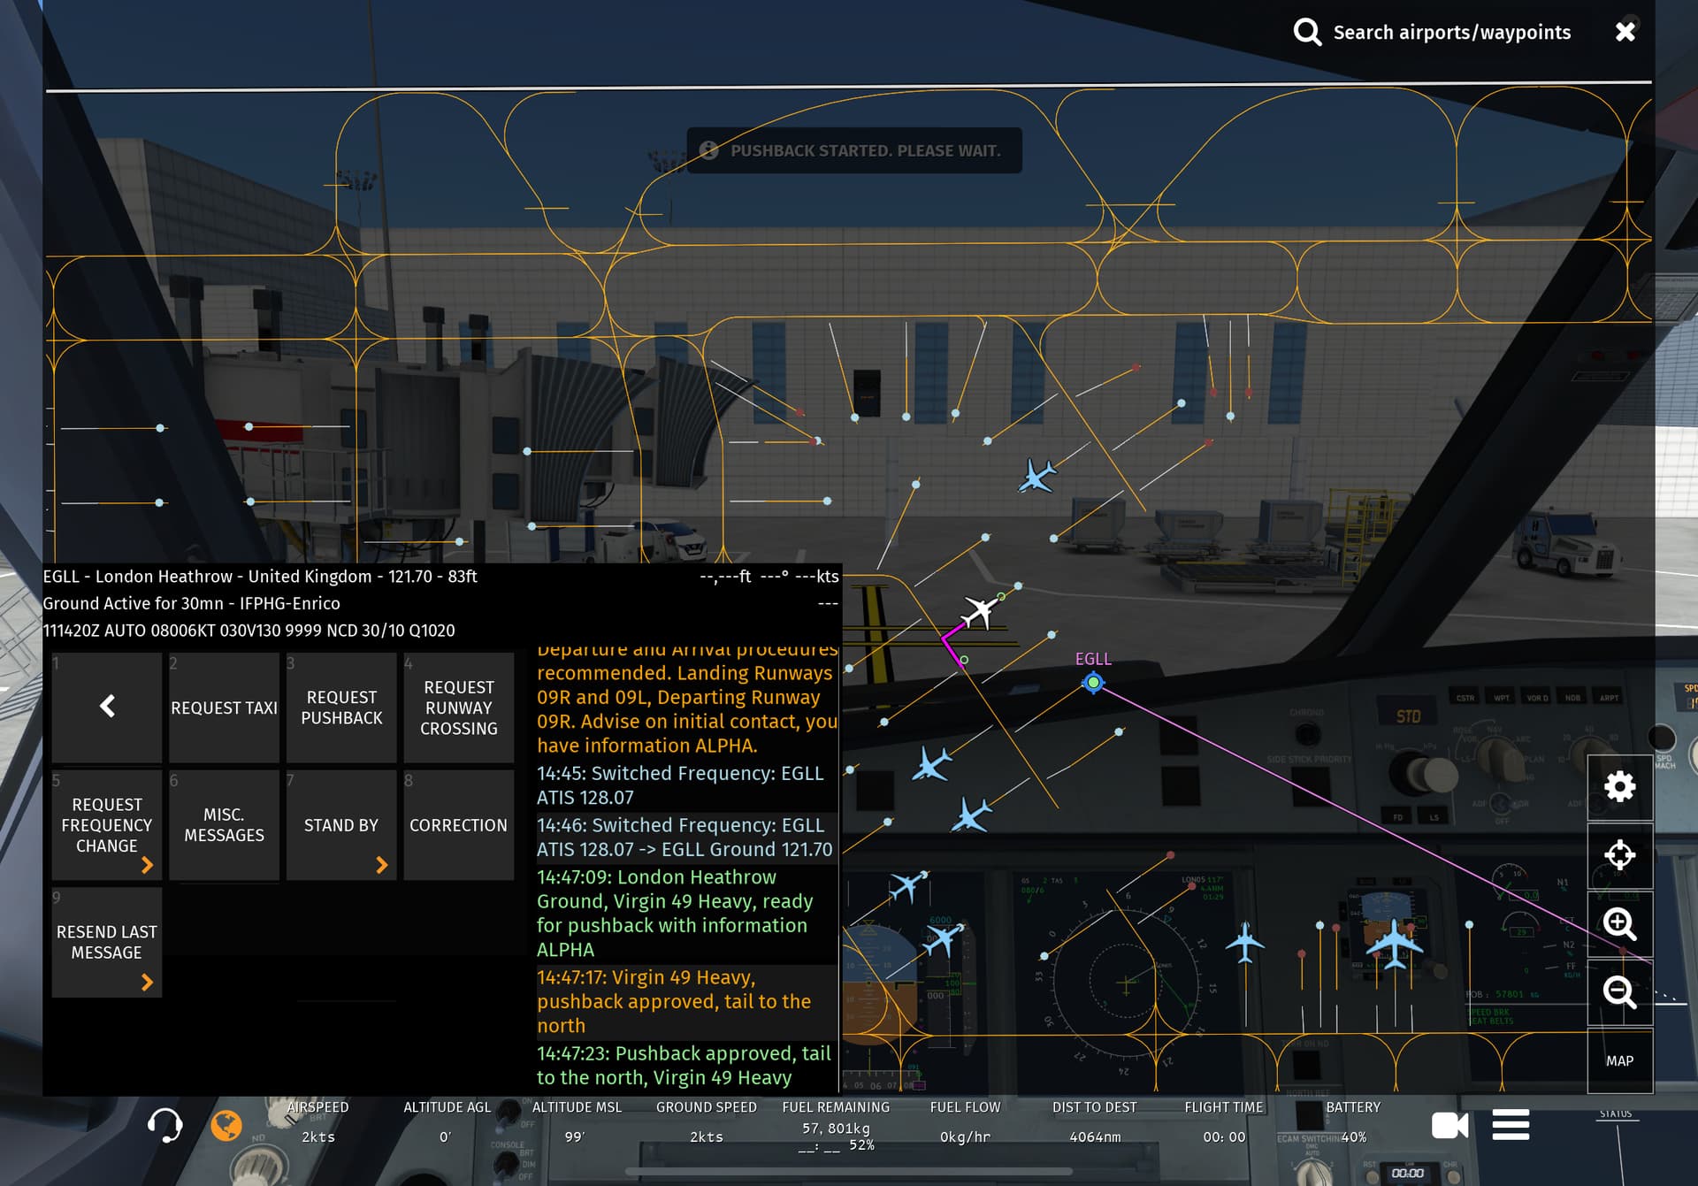Open map settings gear icon

click(x=1619, y=786)
